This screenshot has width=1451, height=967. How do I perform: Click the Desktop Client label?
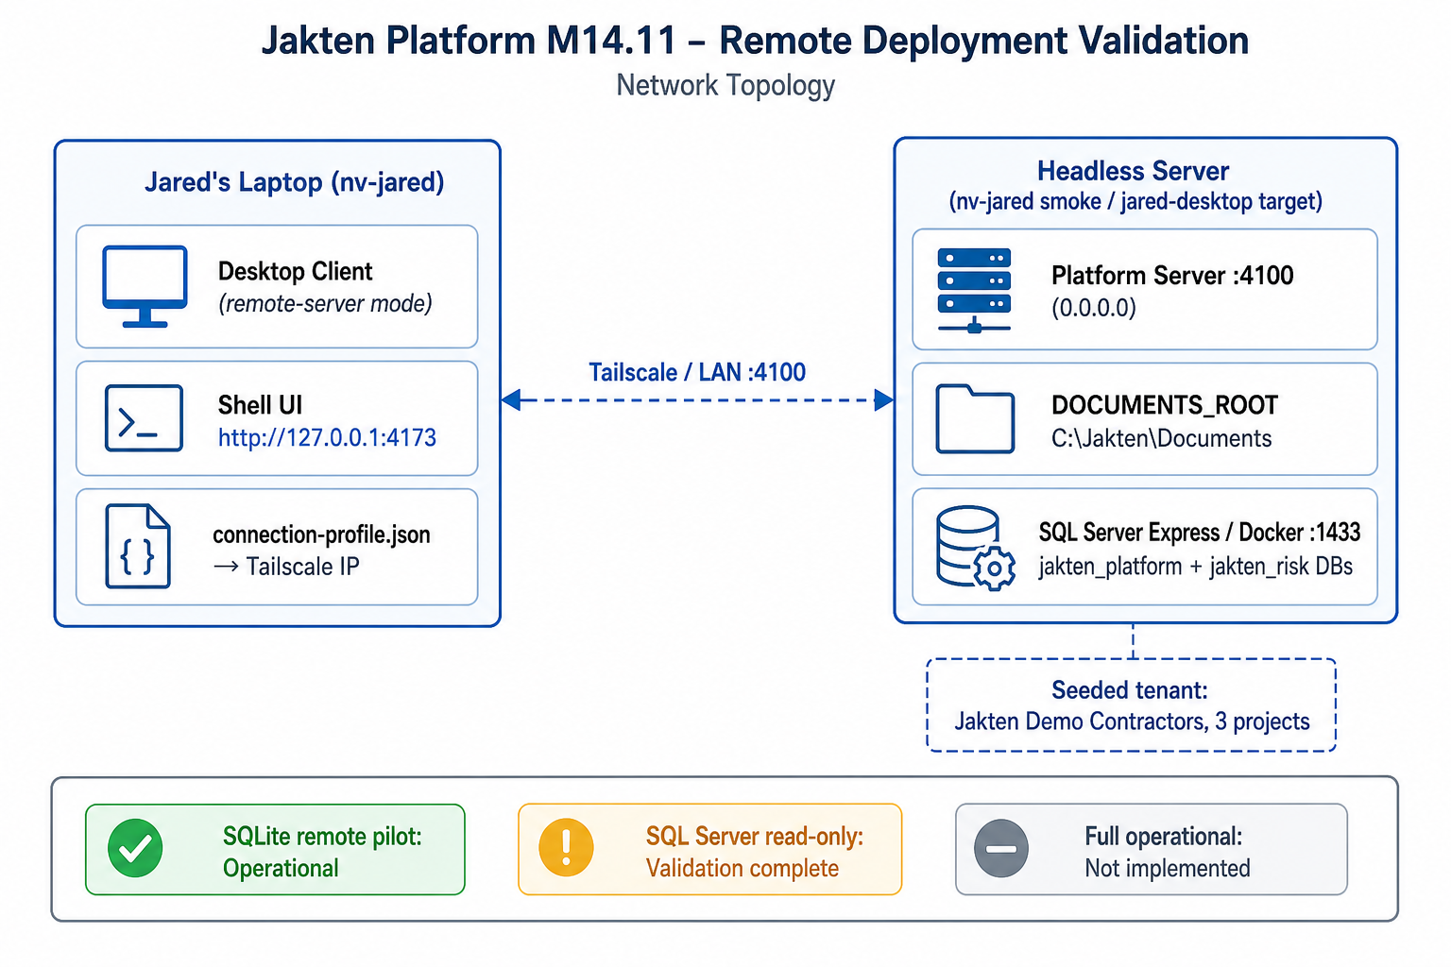tap(295, 272)
